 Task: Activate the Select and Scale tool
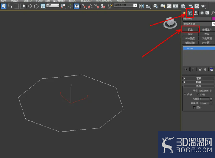click(42, 6)
